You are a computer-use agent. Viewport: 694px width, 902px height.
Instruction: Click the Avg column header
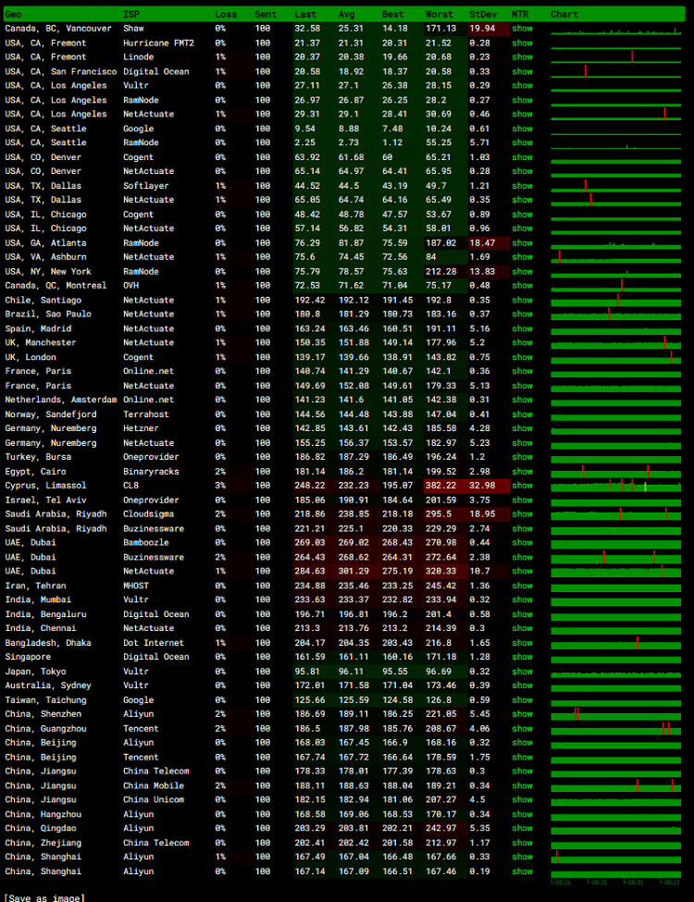pyautogui.click(x=346, y=15)
